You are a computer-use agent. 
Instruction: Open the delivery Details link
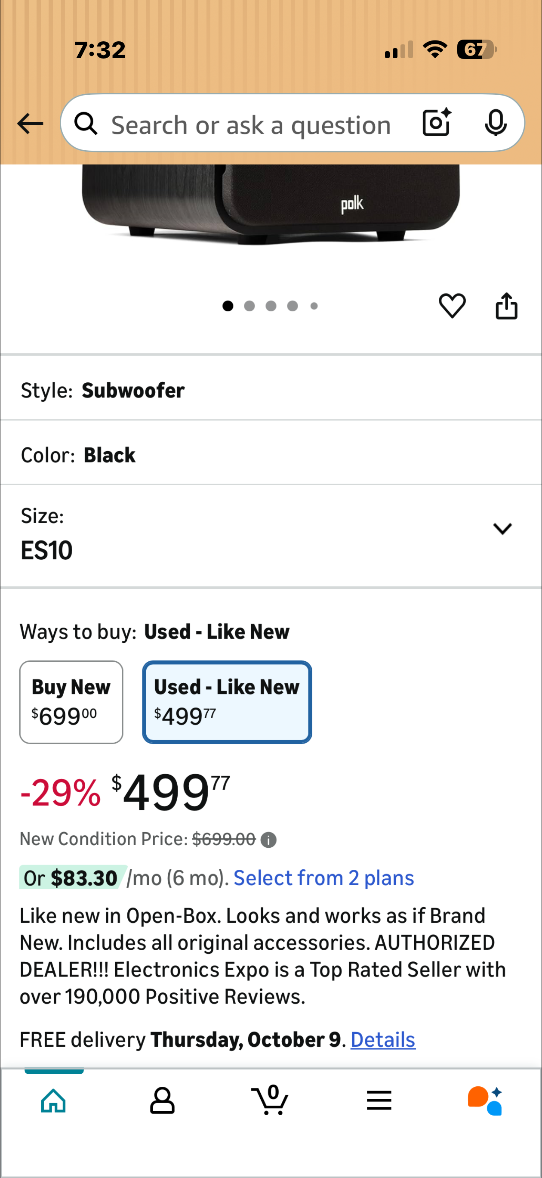pos(383,1039)
